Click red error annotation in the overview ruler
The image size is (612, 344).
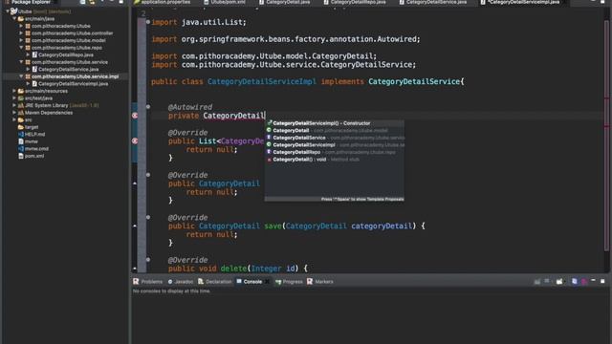pos(607,125)
